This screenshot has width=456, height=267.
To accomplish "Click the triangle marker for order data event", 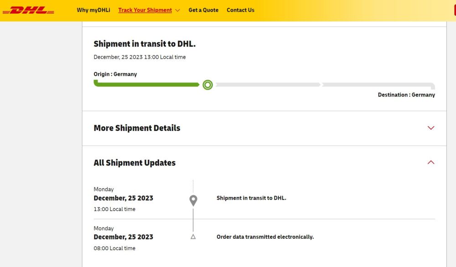I will pos(193,237).
